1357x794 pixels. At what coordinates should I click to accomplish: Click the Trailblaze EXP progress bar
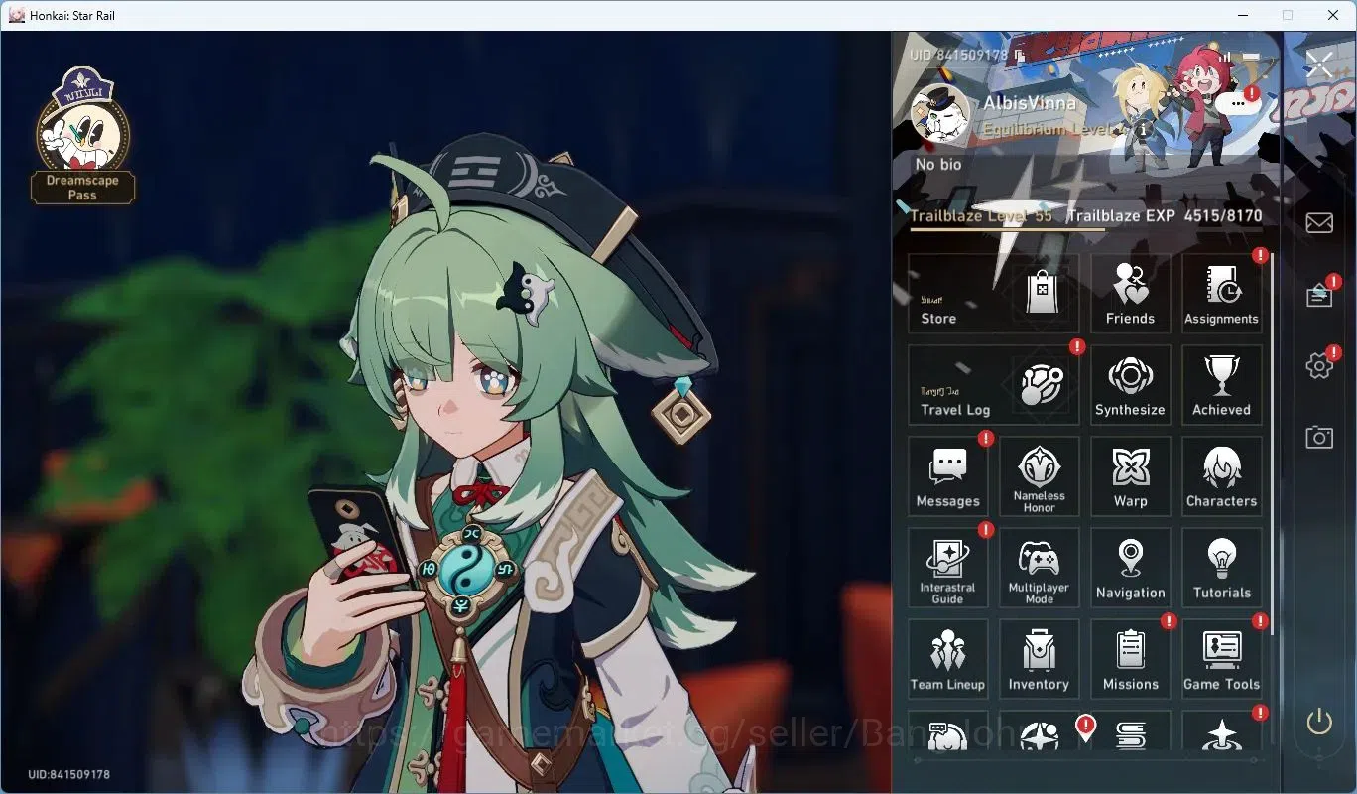(1086, 230)
